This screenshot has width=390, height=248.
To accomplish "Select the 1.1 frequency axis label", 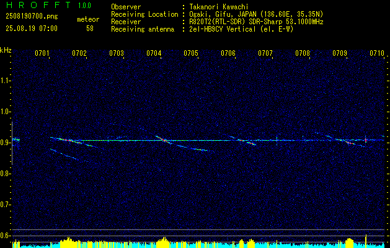I will [5, 81].
